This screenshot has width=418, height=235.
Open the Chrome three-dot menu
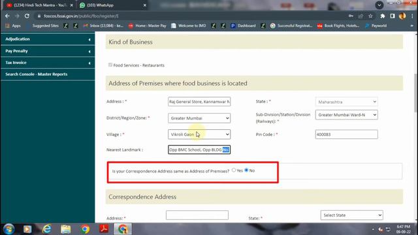[x=412, y=16]
